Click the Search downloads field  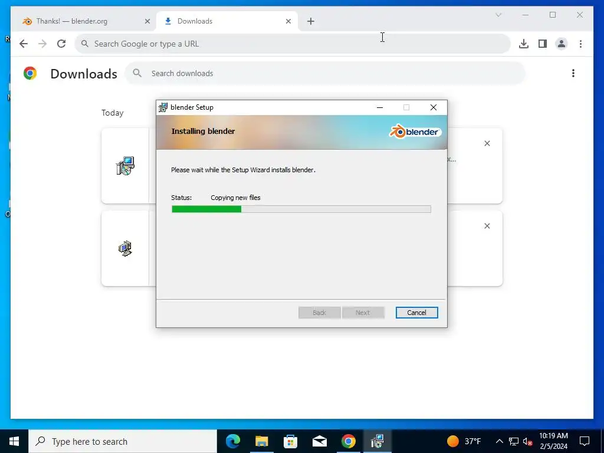325,73
